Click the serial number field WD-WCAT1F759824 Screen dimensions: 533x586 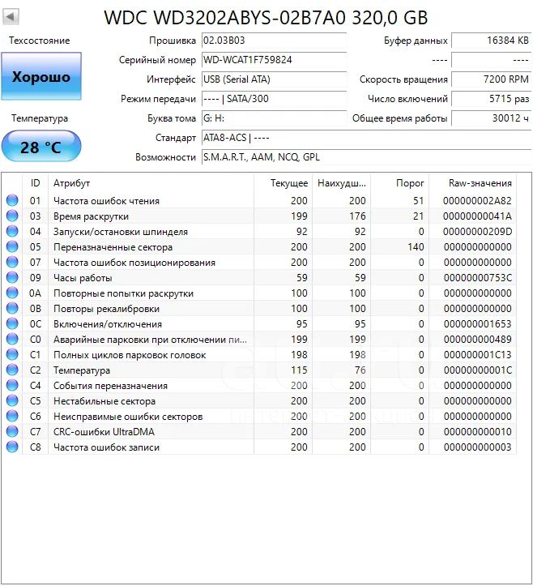click(274, 60)
